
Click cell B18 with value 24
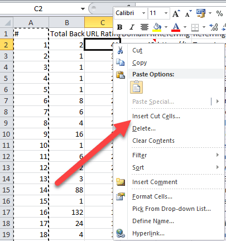67,223
